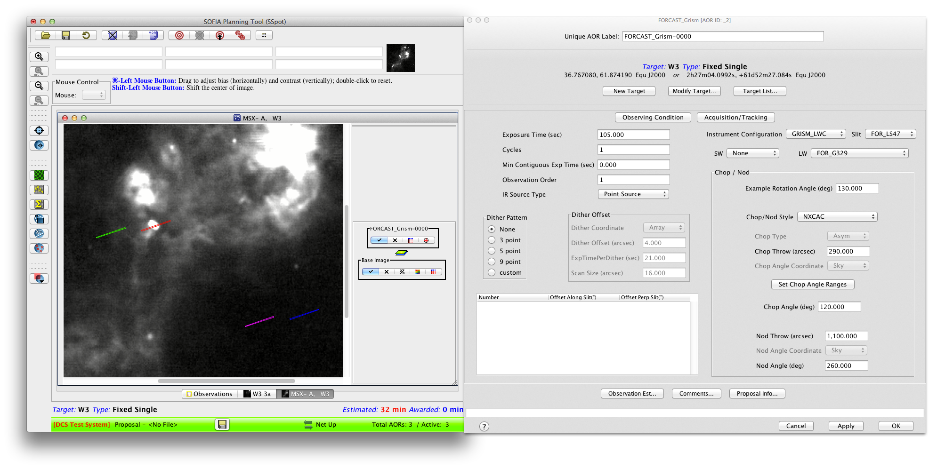Hide the FORCAST_Grism-0000 layer with X
Image resolution: width=929 pixels, height=469 pixels.
395,240
